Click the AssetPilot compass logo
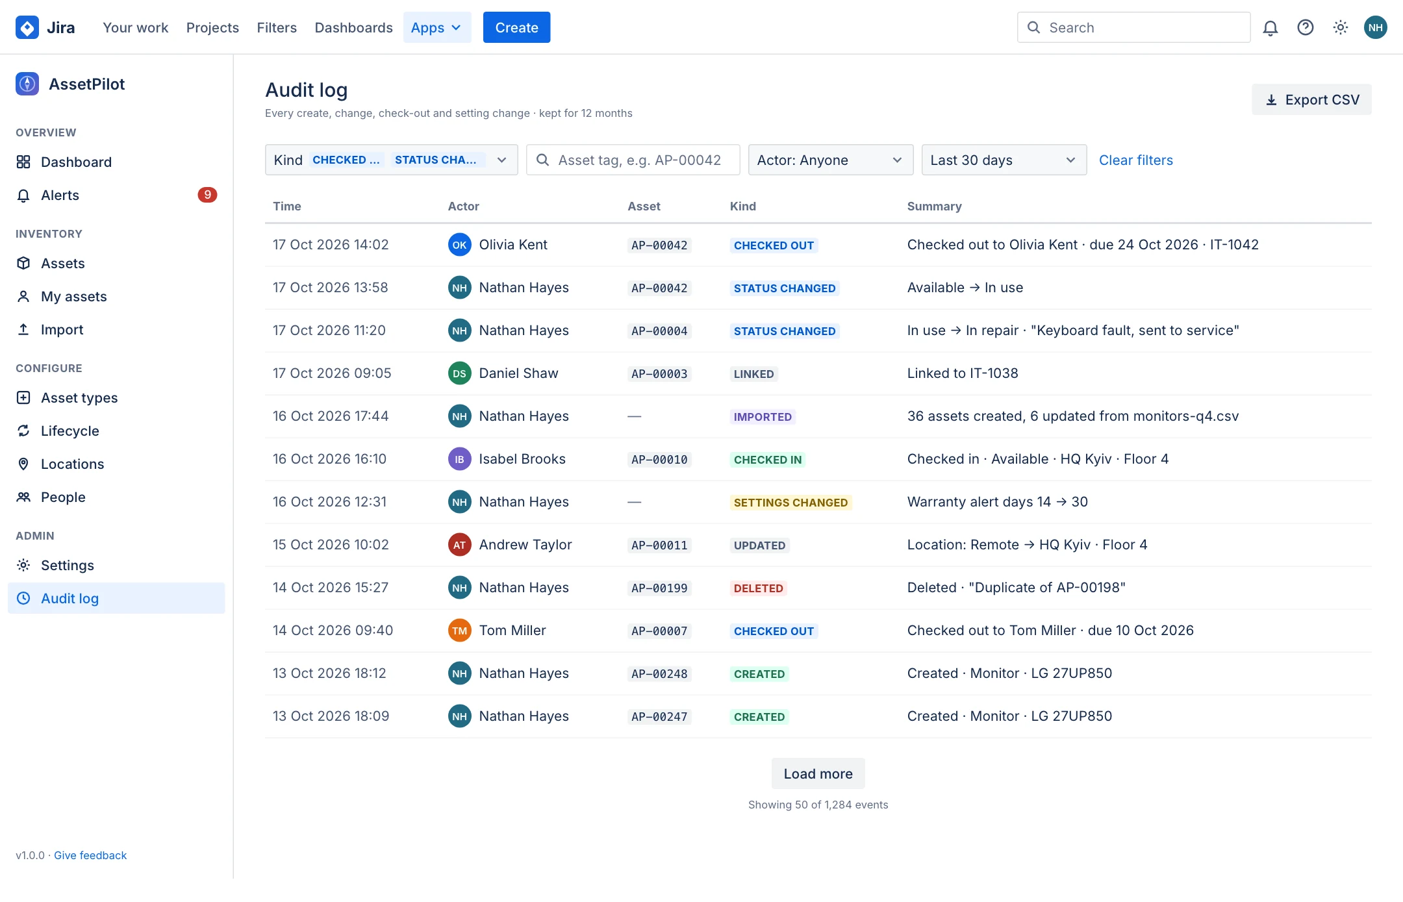Viewport: 1403px width, 902px height. coord(27,84)
